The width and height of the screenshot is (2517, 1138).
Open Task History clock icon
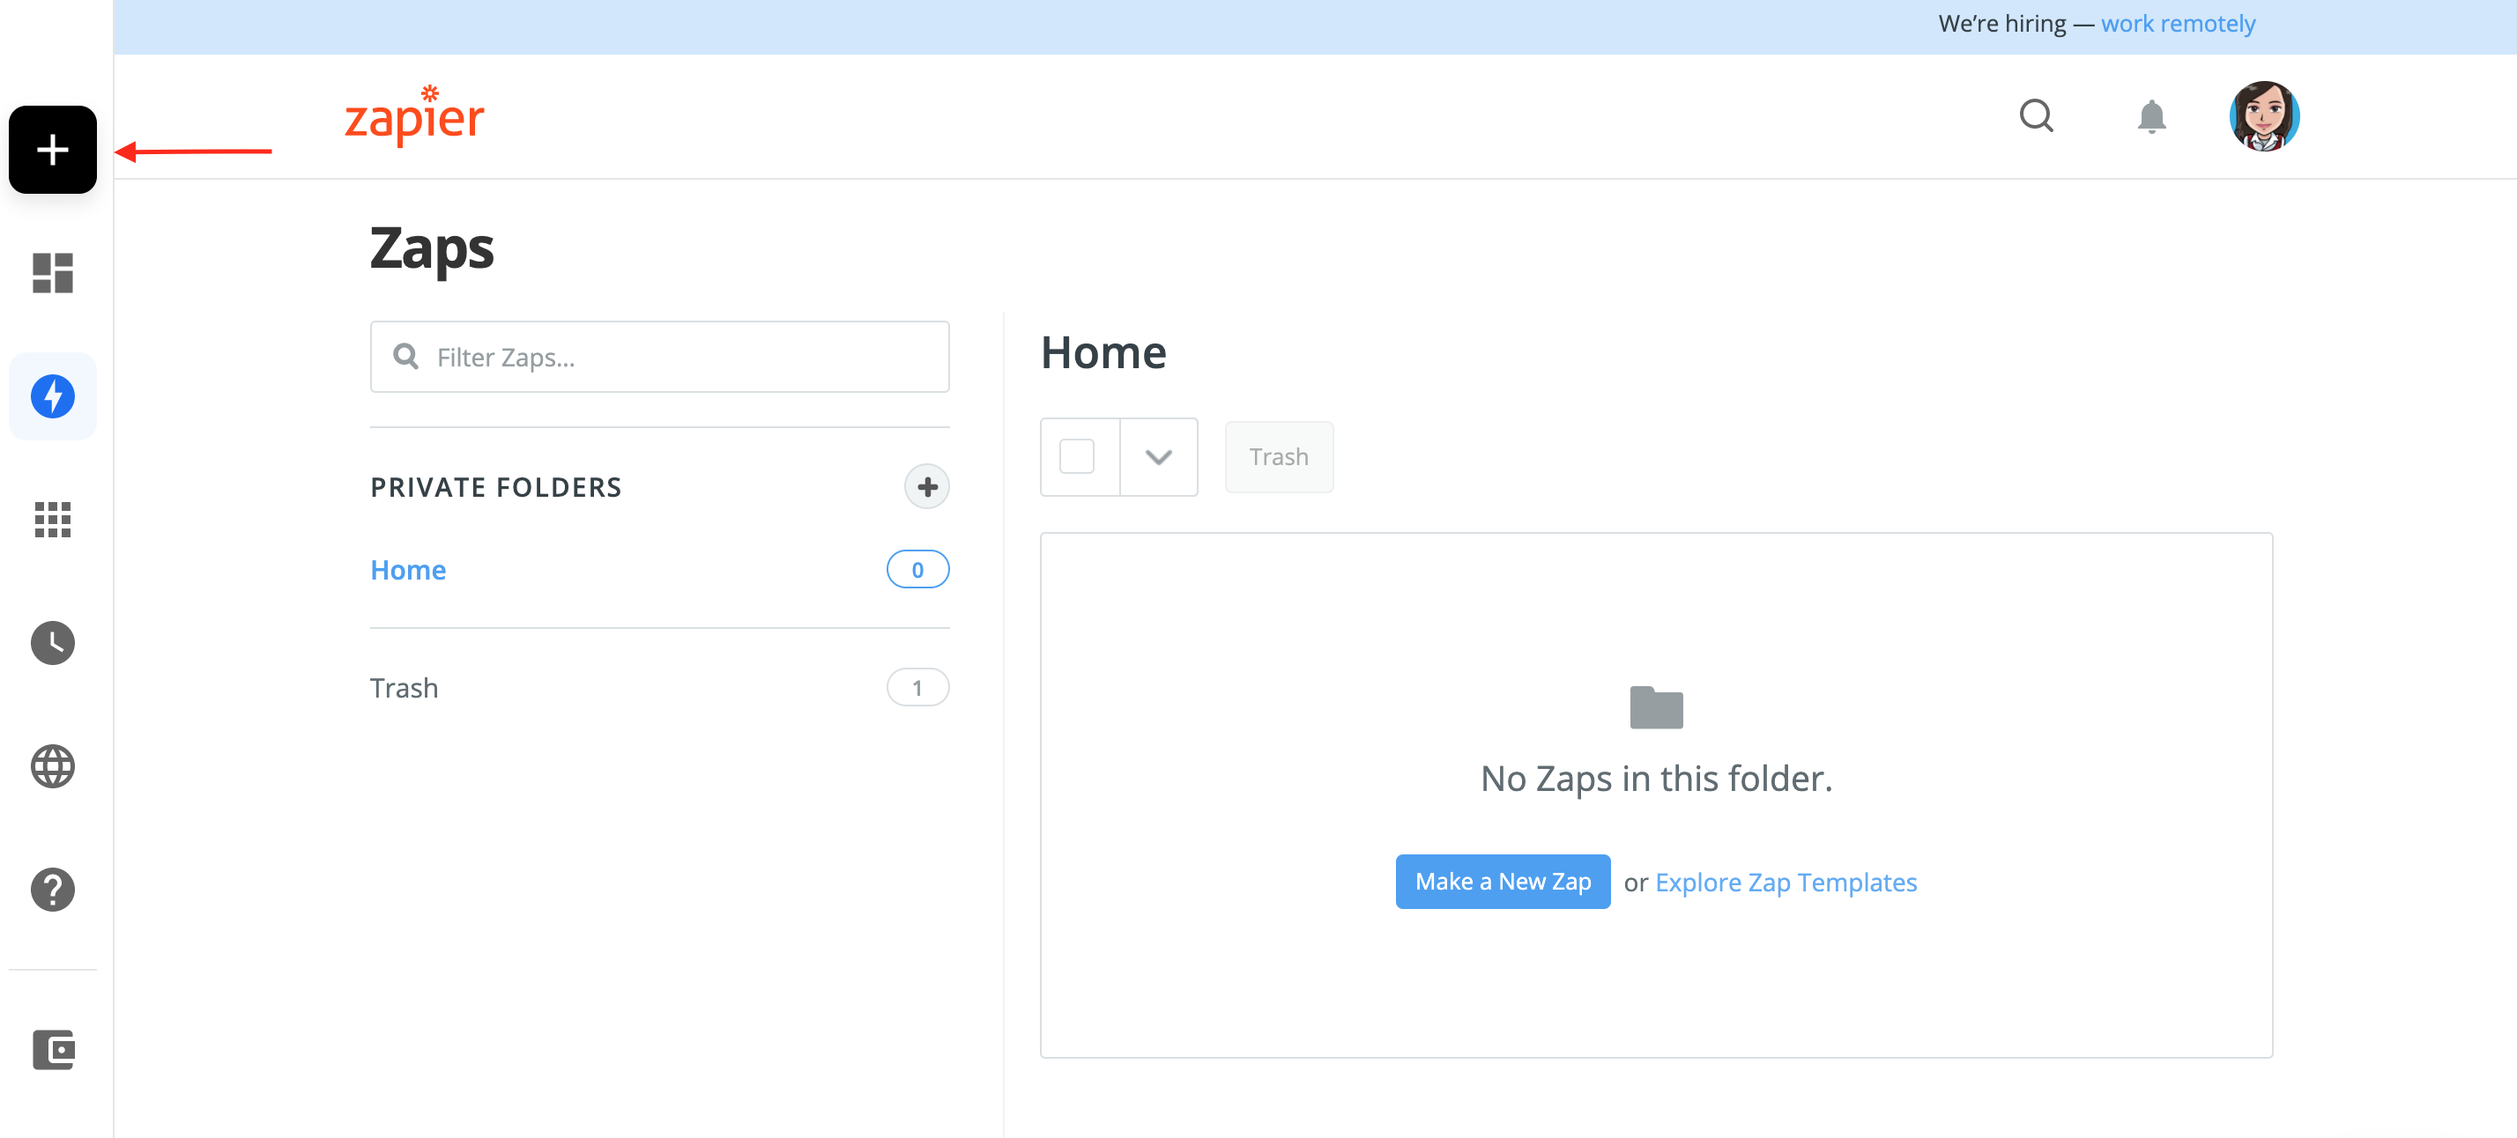coord(53,643)
